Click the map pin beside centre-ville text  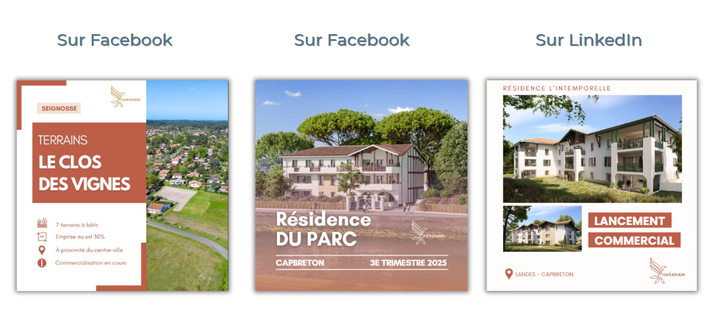[x=42, y=250]
